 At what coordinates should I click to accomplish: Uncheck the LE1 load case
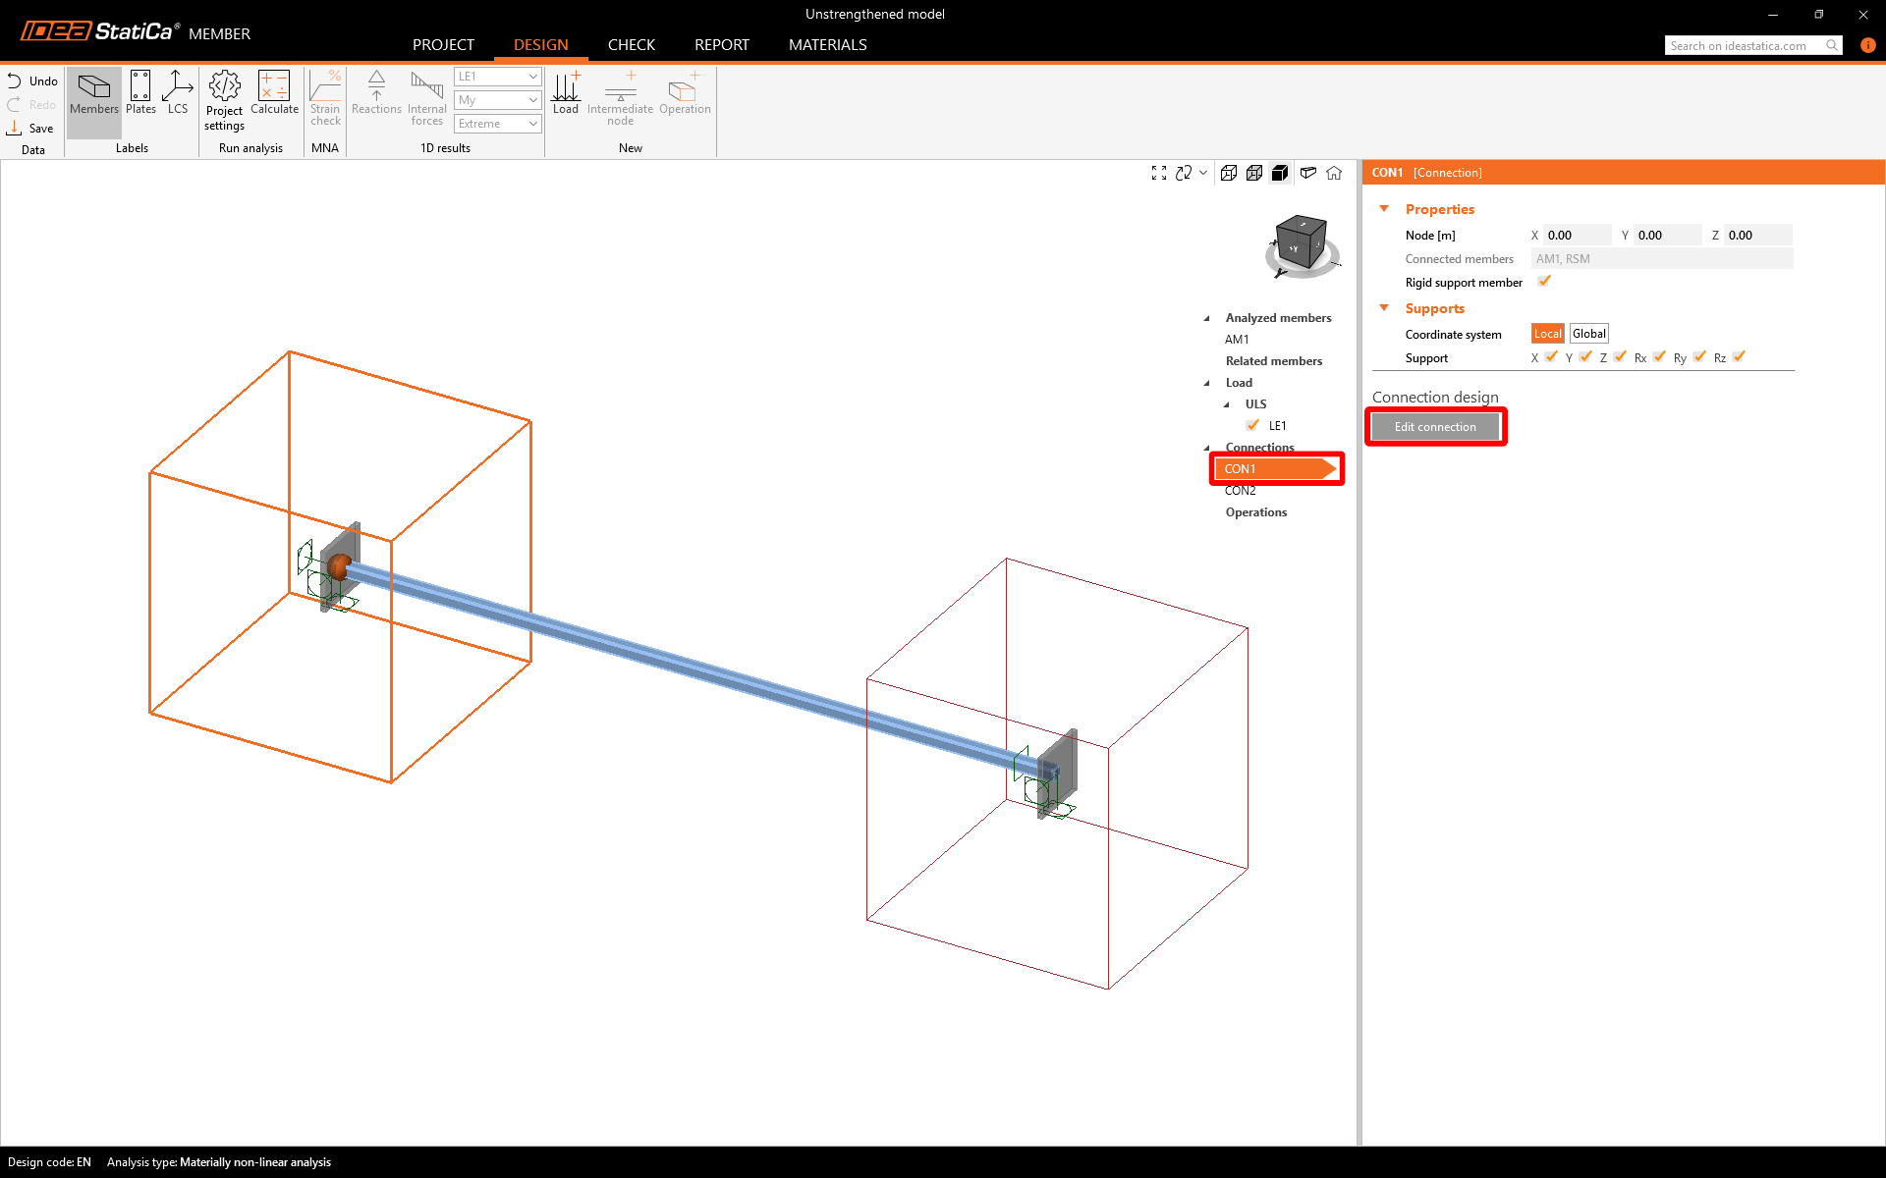(x=1252, y=425)
